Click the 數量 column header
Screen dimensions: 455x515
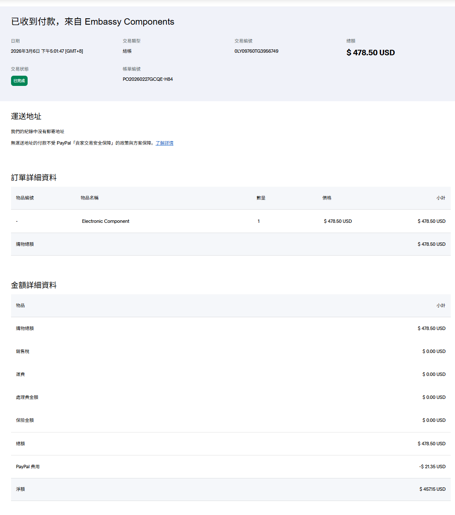click(261, 198)
